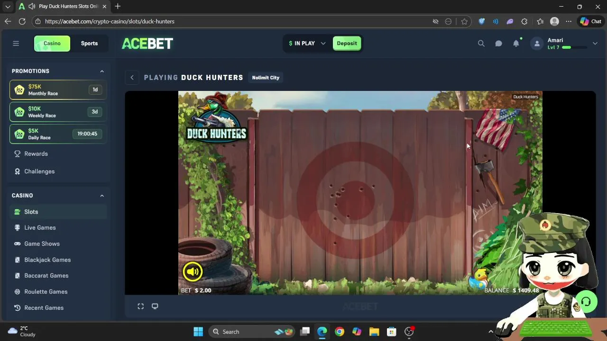Switch to the Casino tab

point(52,44)
